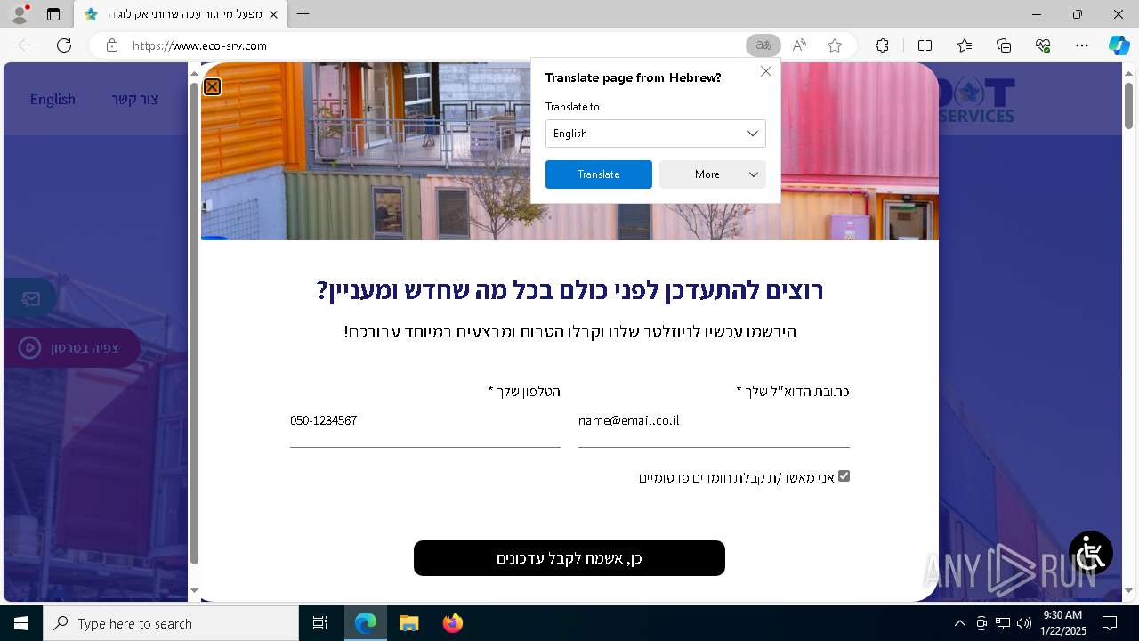Viewport: 1139px width, 641px height.
Task: Open File Explorer from taskbar
Action: [x=408, y=623]
